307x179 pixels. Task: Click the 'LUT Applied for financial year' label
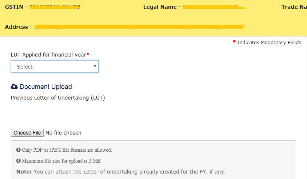[48, 55]
